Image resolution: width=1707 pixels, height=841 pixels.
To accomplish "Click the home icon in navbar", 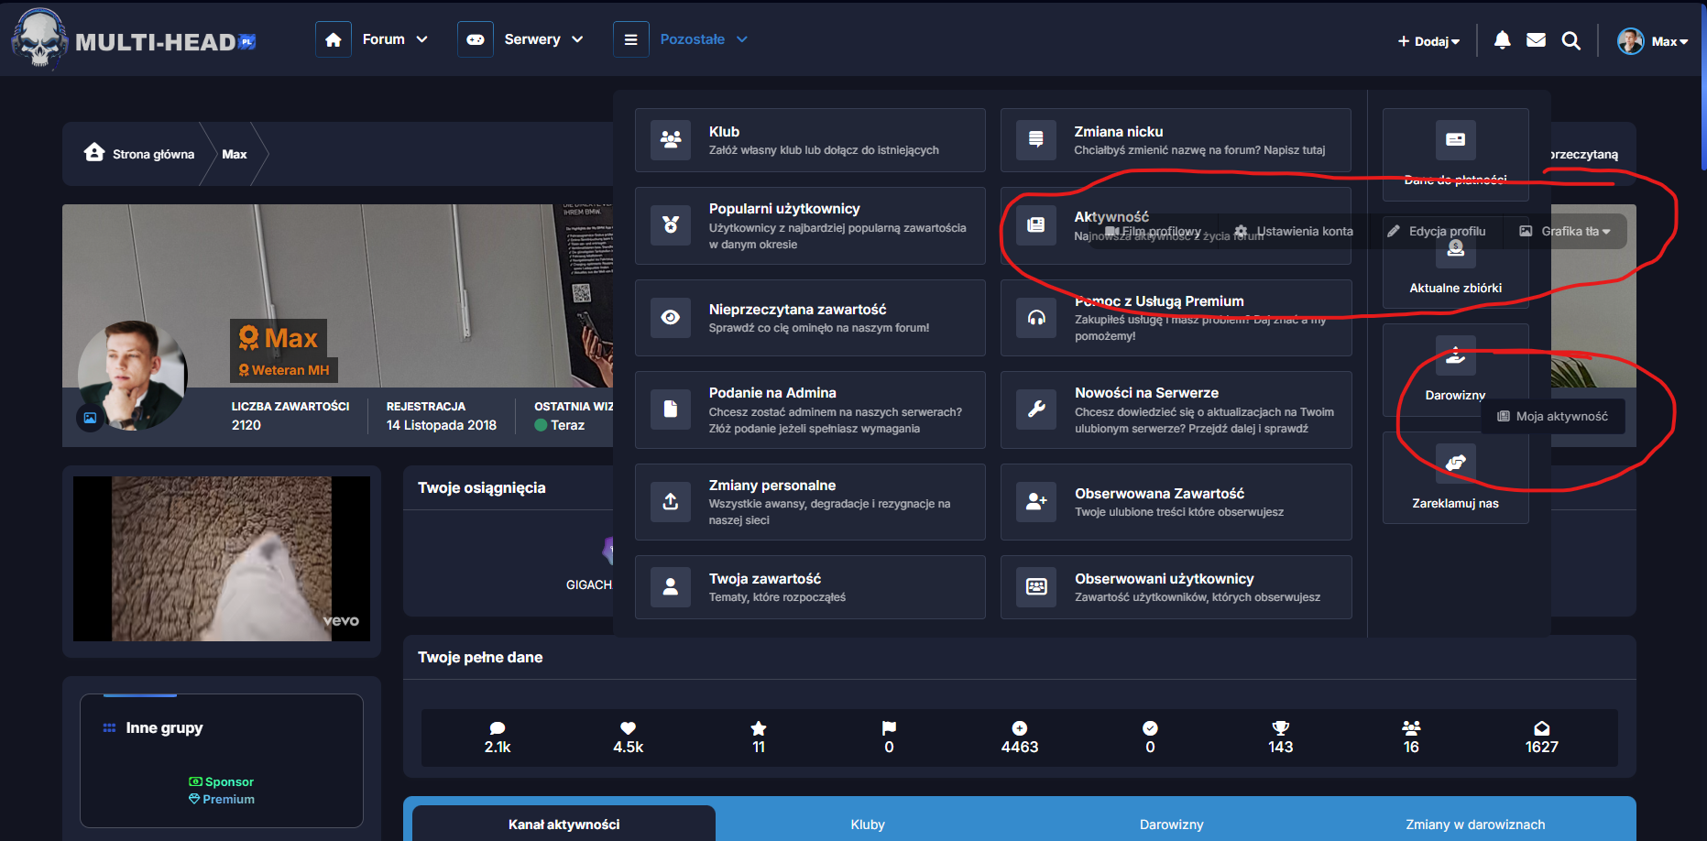I will 334,39.
